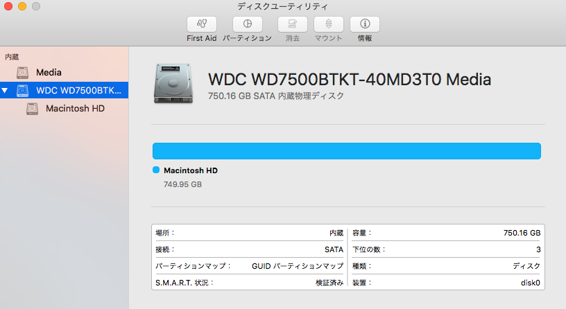Screen dimensions: 566x309
Task: Run First Aid from the toolbar
Action: pos(202,24)
